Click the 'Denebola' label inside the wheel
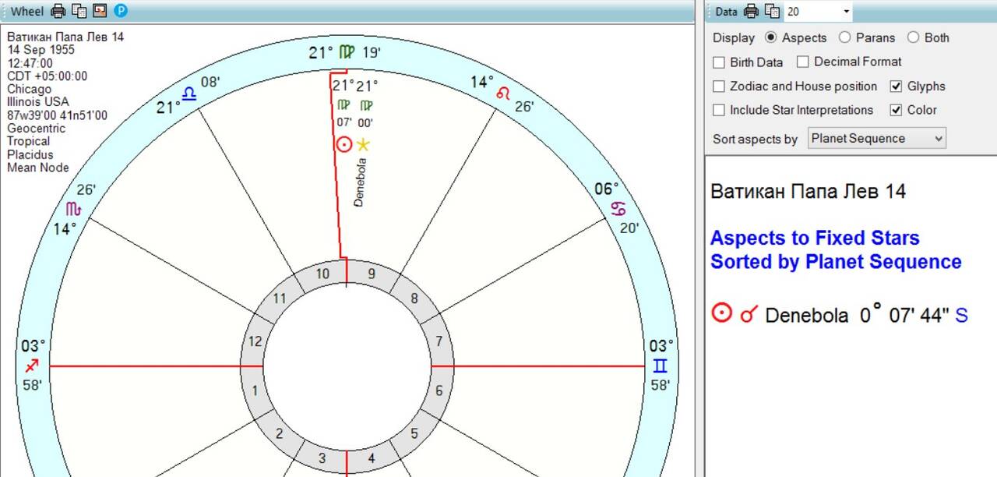 (x=359, y=182)
